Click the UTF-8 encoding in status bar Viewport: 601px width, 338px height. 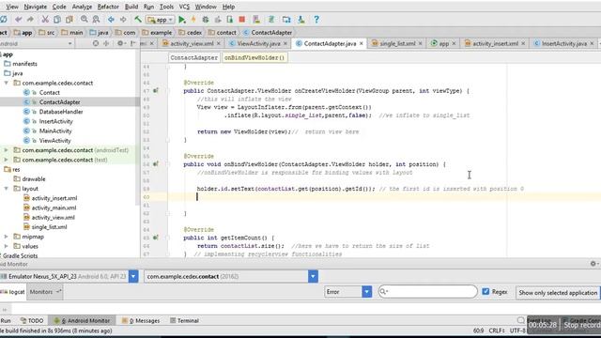(517, 330)
